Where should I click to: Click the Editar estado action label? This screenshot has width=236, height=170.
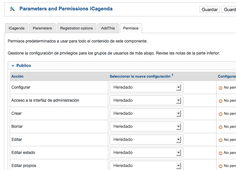tap(23, 153)
